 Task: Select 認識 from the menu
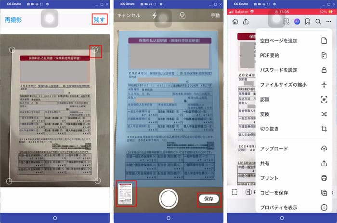294,99
